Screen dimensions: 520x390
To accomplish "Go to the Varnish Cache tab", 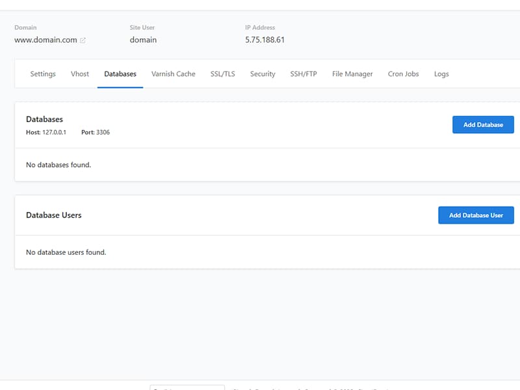I will [173, 74].
